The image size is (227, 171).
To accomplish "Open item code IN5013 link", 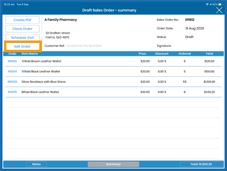I will (12, 62).
